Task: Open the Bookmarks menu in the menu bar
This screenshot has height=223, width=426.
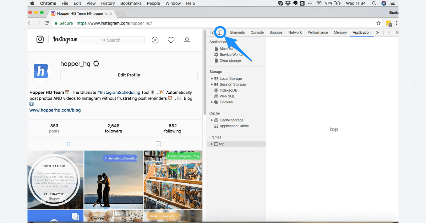Action: pos(131,3)
